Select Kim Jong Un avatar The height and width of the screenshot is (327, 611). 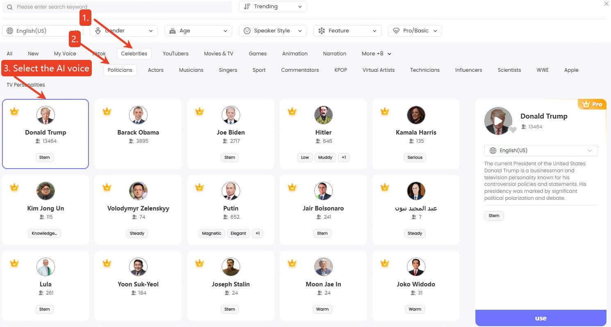pyautogui.click(x=45, y=191)
